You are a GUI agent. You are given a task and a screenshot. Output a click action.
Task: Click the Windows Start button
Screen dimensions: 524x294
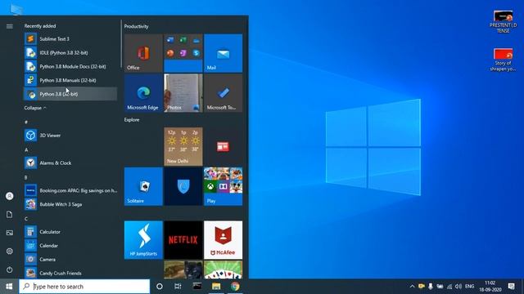pyautogui.click(x=9, y=287)
